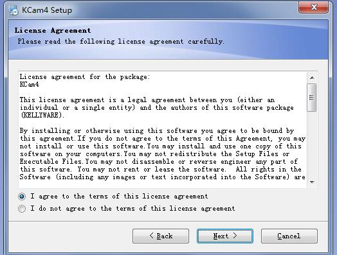Click the KCam4 Setup installer icon in title bar
337x255 pixels.
click(14, 10)
